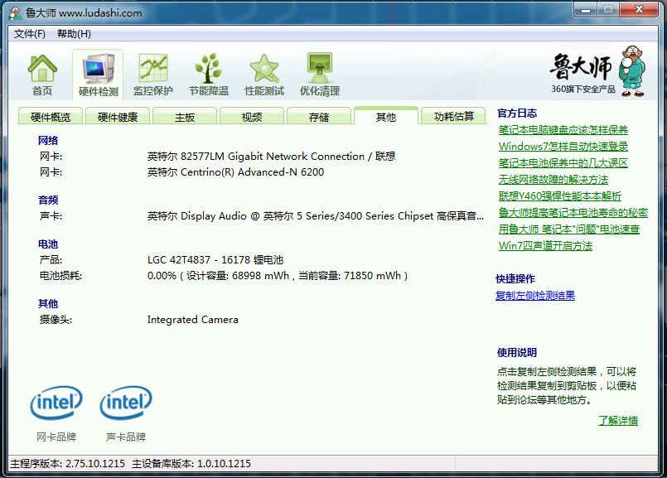Open the 监控保护 monitoring chart icon
This screenshot has width=667, height=478.
153,75
